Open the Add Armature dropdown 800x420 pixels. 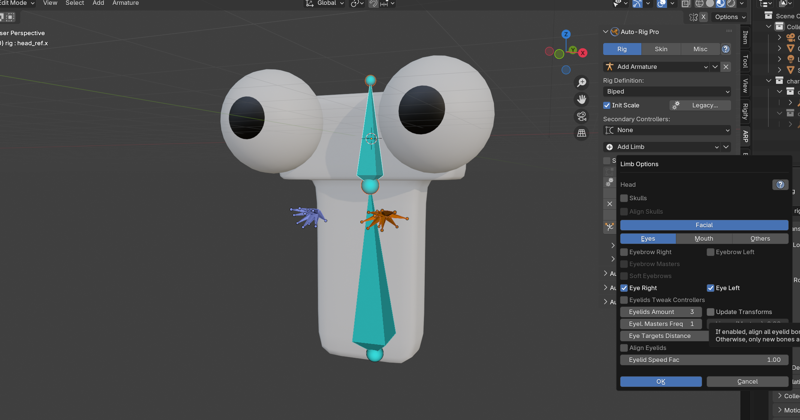click(656, 67)
